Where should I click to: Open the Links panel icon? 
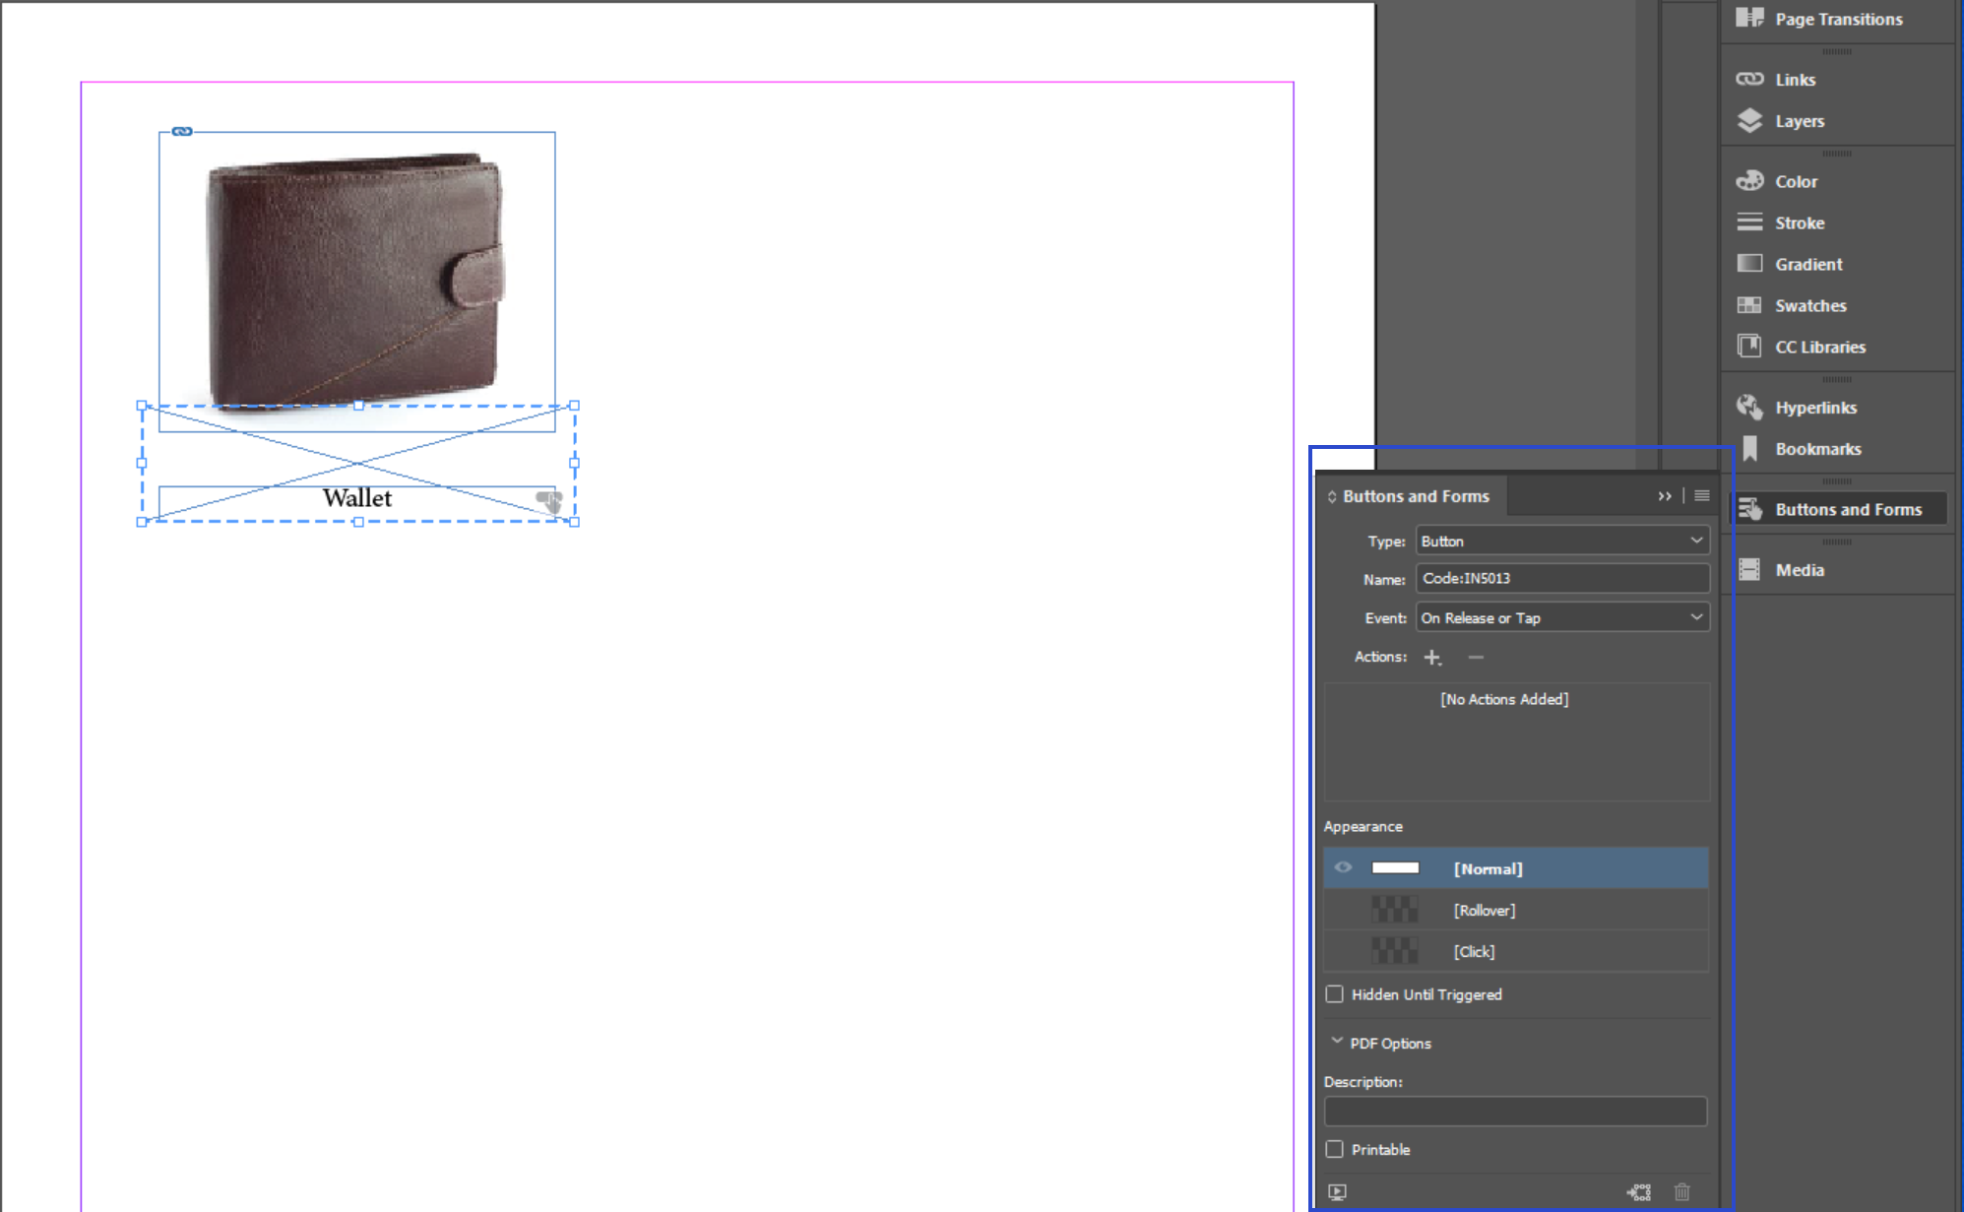(1749, 79)
